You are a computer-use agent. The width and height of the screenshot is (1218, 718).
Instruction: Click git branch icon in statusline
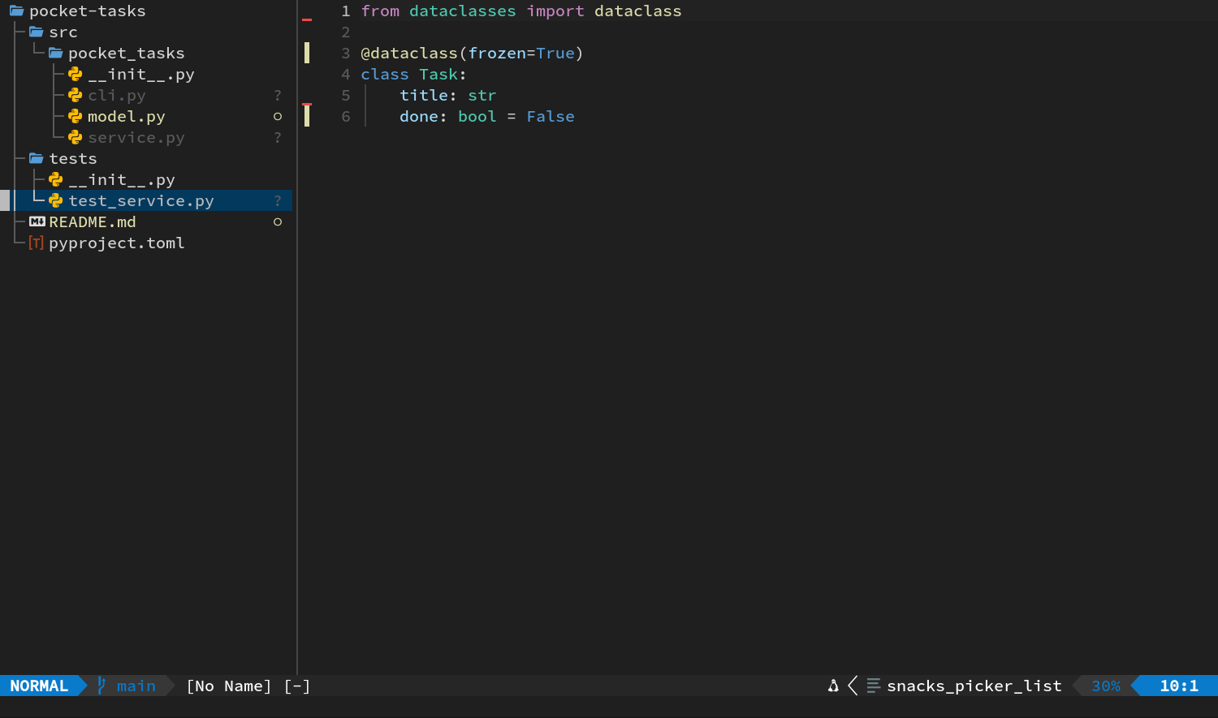(x=101, y=686)
